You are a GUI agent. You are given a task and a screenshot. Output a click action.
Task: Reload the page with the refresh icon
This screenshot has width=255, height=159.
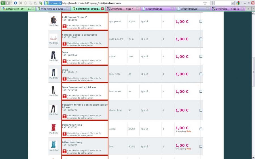[16, 3]
